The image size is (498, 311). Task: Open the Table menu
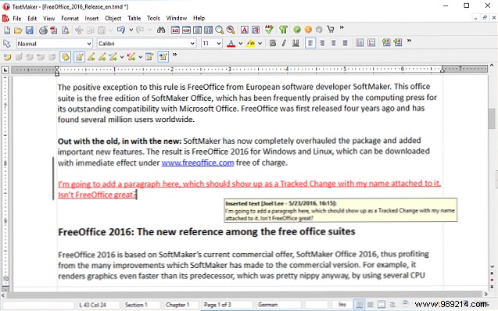pos(134,19)
